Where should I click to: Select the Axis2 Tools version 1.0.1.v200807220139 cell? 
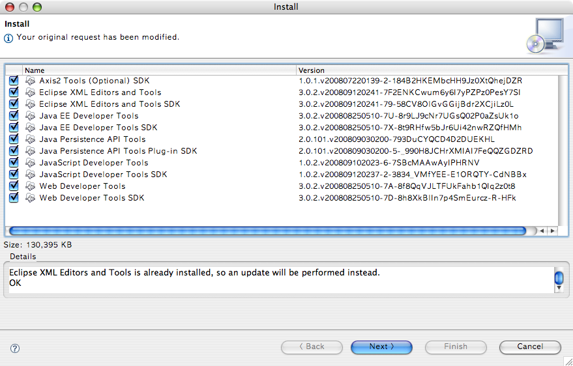click(x=411, y=81)
